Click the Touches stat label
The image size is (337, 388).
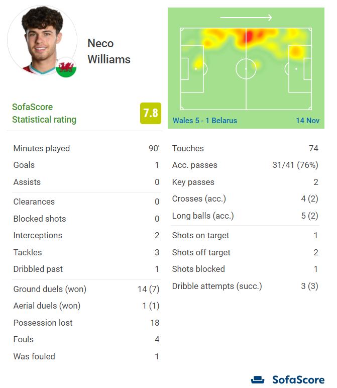pyautogui.click(x=188, y=148)
